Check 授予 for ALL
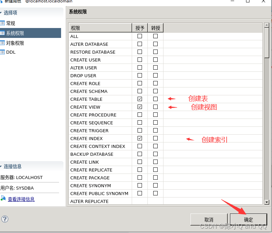Viewport: 272px width, 233px height. coord(140,36)
